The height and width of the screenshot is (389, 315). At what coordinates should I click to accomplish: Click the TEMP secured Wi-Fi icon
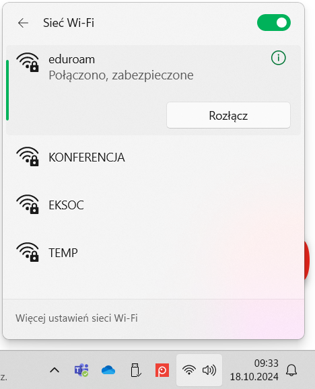pyautogui.click(x=28, y=252)
